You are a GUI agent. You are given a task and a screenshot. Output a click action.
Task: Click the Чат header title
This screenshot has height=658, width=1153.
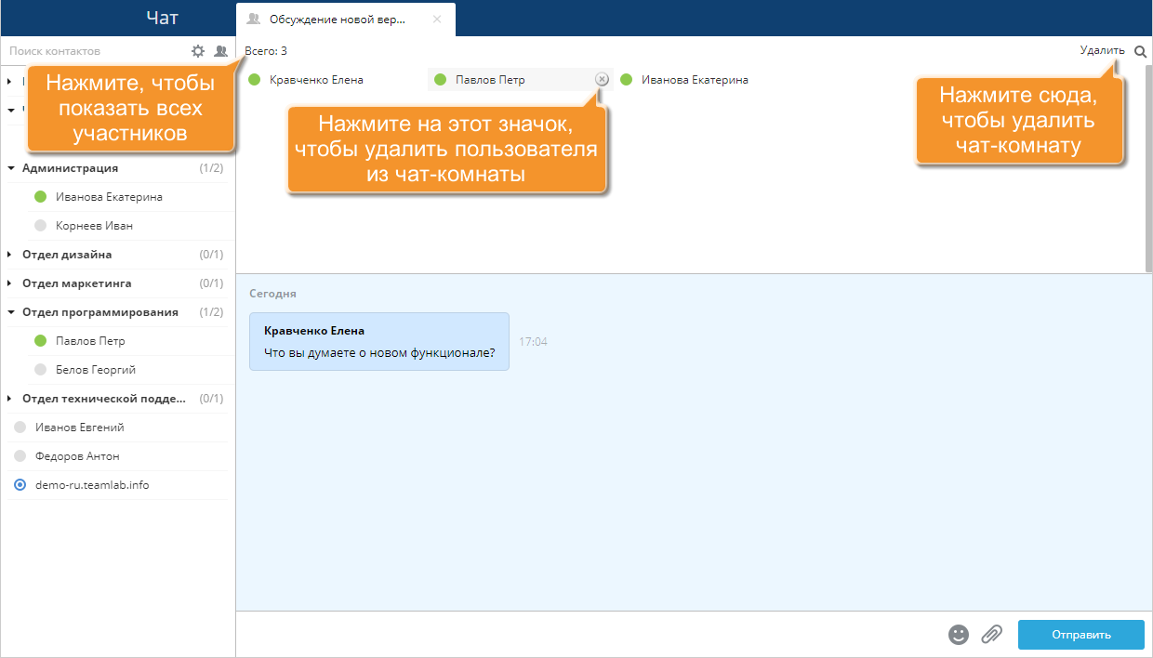pos(163,18)
